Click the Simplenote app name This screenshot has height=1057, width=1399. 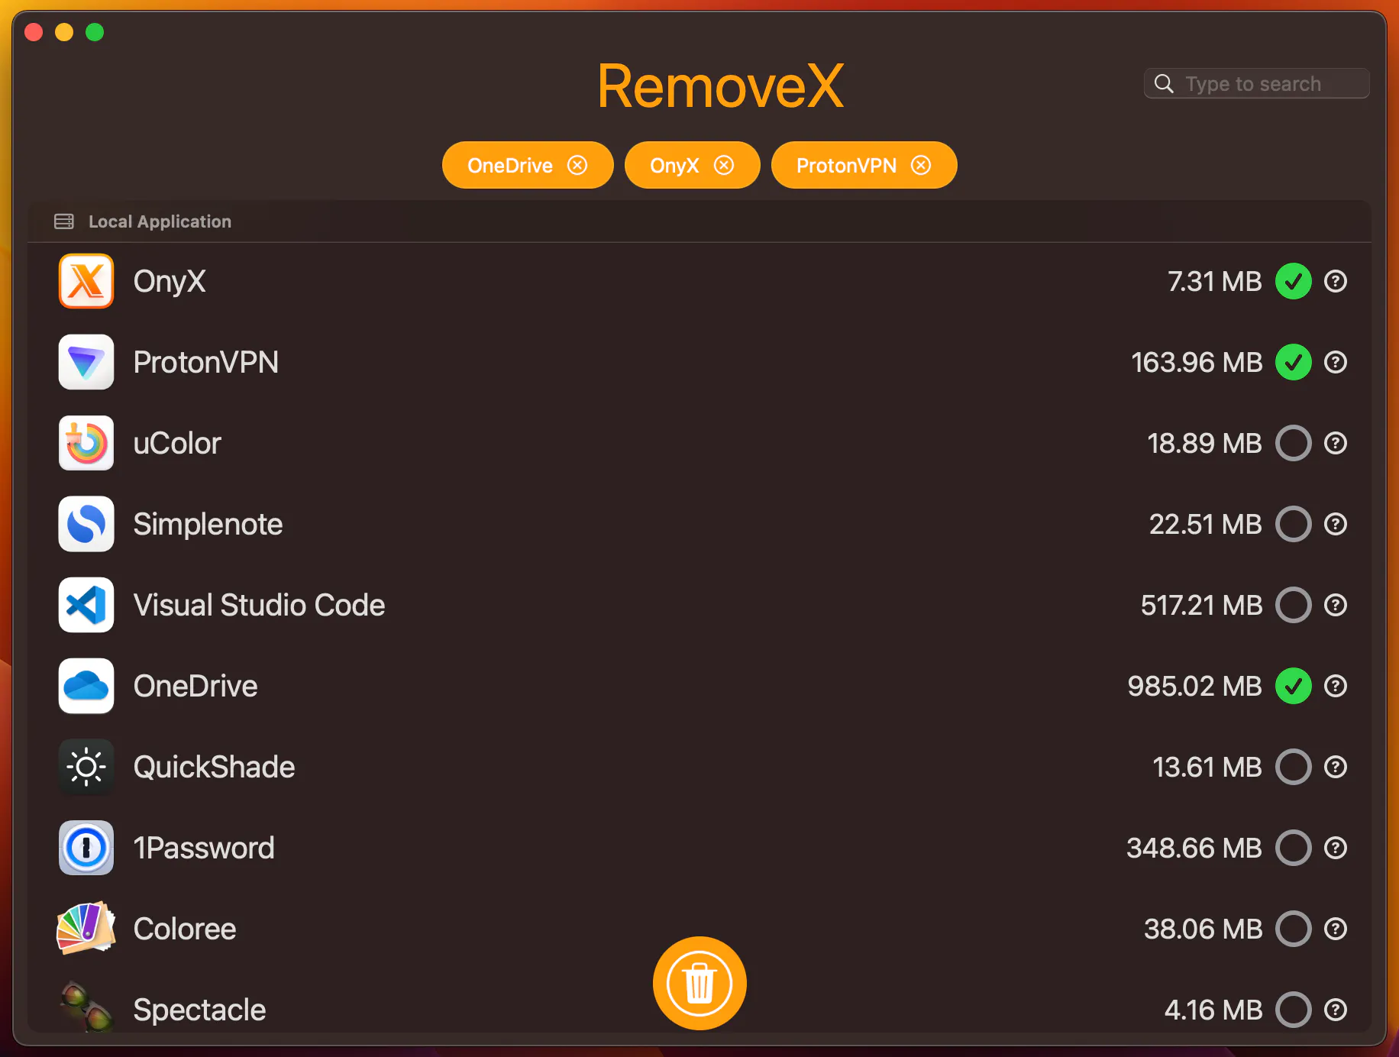208,524
